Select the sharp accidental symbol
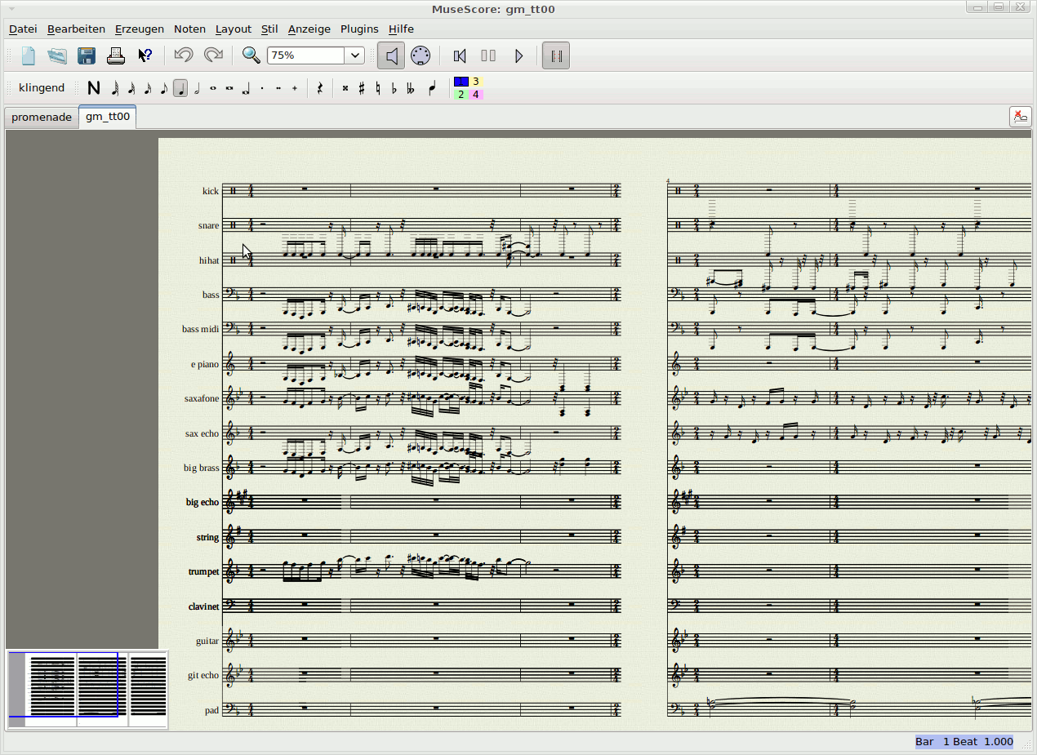1037x755 pixels. pyautogui.click(x=362, y=88)
